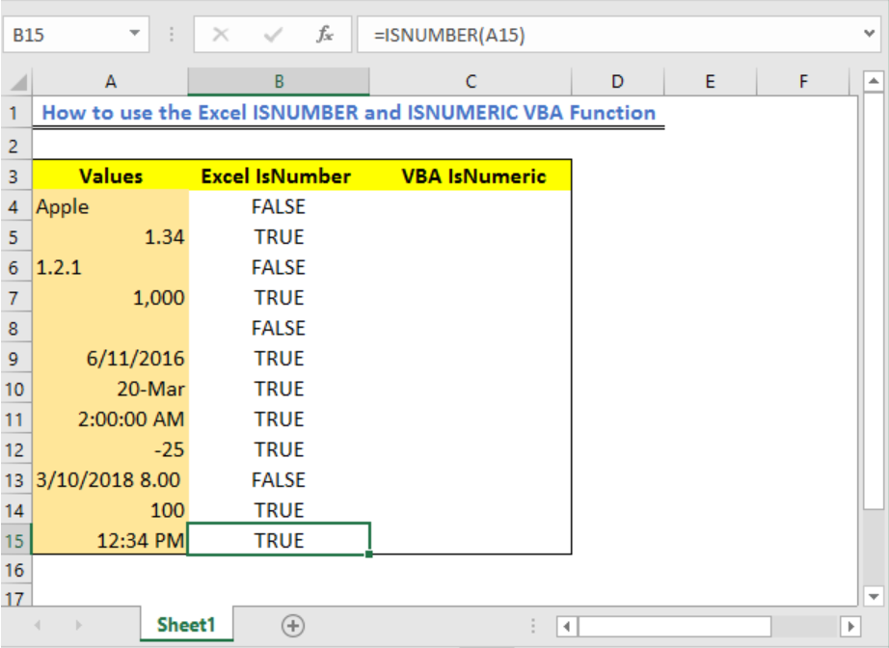Click Select All corner triangle

tap(17, 82)
